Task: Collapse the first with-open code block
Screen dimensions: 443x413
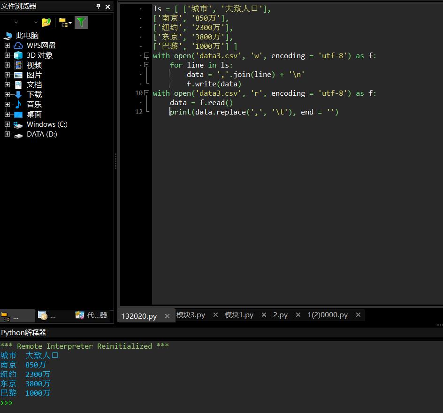Action: pyautogui.click(x=146, y=55)
